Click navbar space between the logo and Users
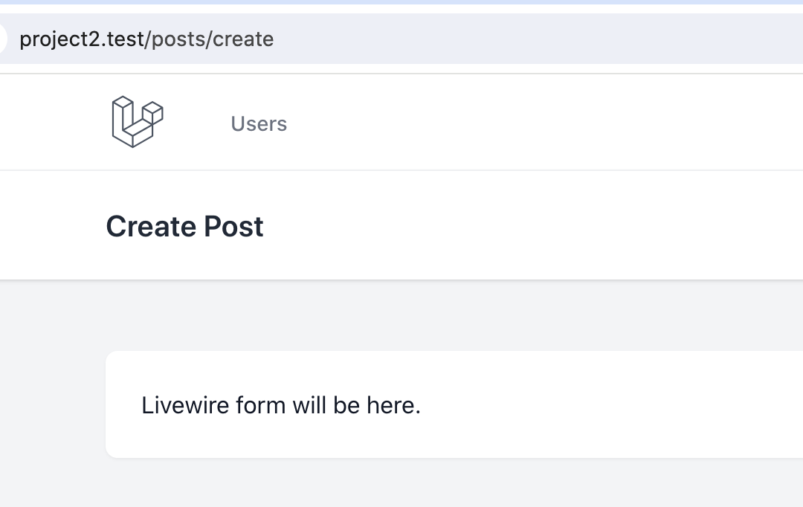Image resolution: width=803 pixels, height=507 pixels. tap(197, 123)
